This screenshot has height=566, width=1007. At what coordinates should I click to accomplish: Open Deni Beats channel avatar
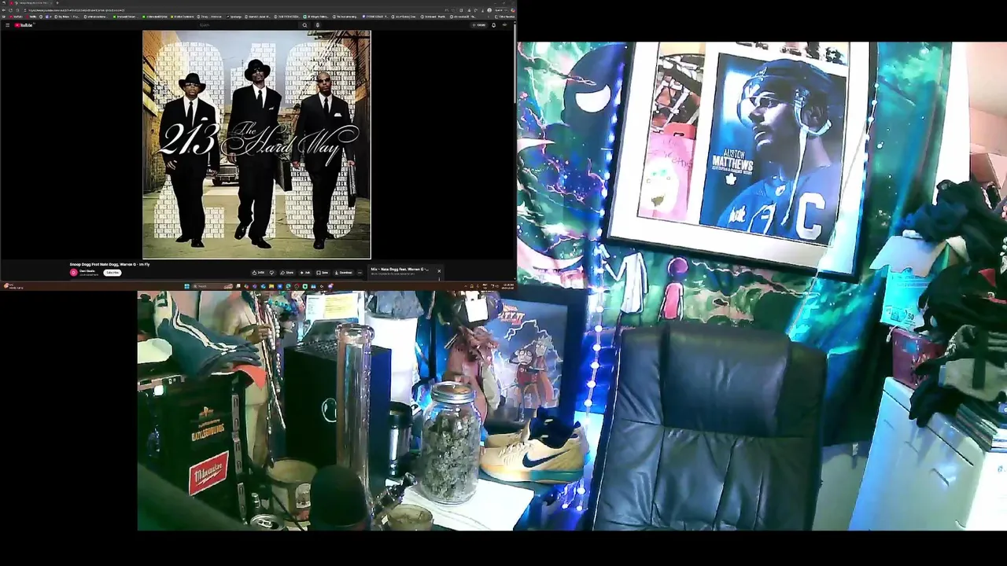pyautogui.click(x=74, y=272)
